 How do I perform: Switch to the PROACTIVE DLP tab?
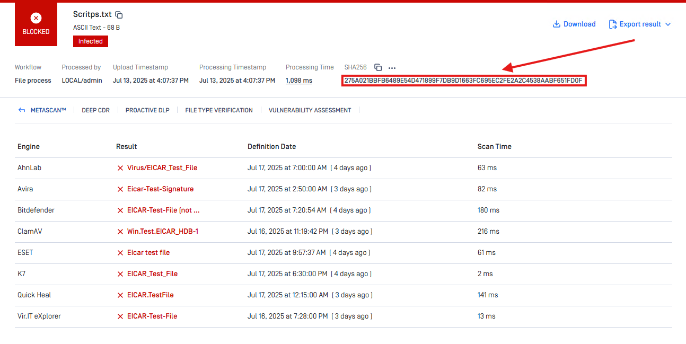147,110
